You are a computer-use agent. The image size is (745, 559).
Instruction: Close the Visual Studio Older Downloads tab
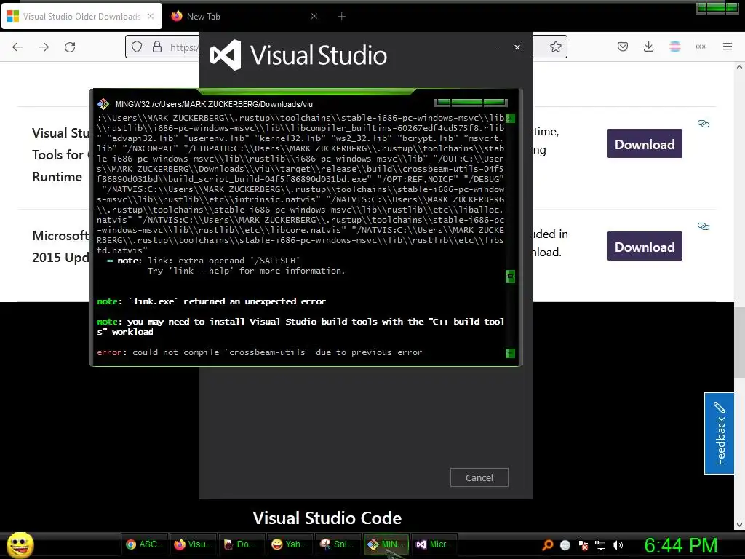coord(151,16)
